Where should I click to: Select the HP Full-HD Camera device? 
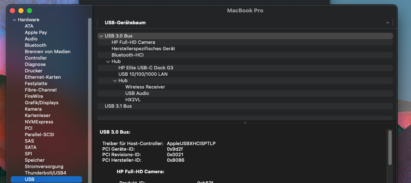(133, 43)
